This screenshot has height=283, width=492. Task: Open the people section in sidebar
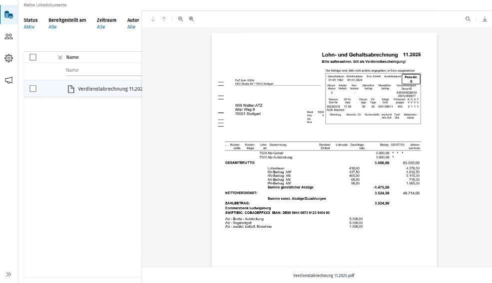[8, 36]
